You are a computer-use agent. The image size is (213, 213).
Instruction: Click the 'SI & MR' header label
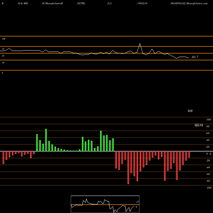(23, 3)
